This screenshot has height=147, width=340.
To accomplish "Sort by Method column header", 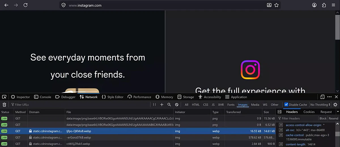I will (x=20, y=112).
